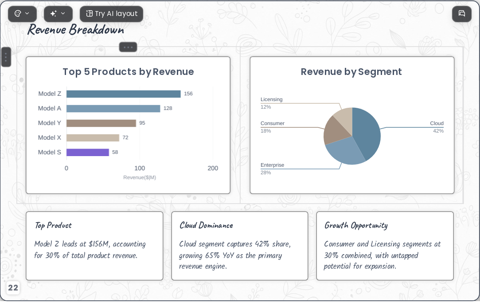The width and height of the screenshot is (480, 302).
Task: Click the purple Model S bar
Action: [x=88, y=152]
